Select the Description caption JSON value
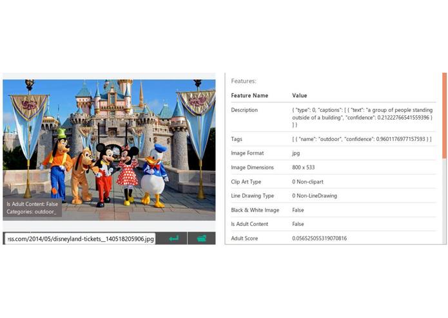 (362, 117)
